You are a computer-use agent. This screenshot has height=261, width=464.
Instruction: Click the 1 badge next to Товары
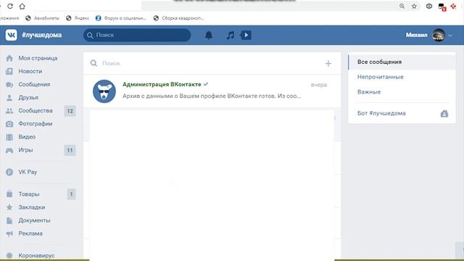tap(71, 194)
